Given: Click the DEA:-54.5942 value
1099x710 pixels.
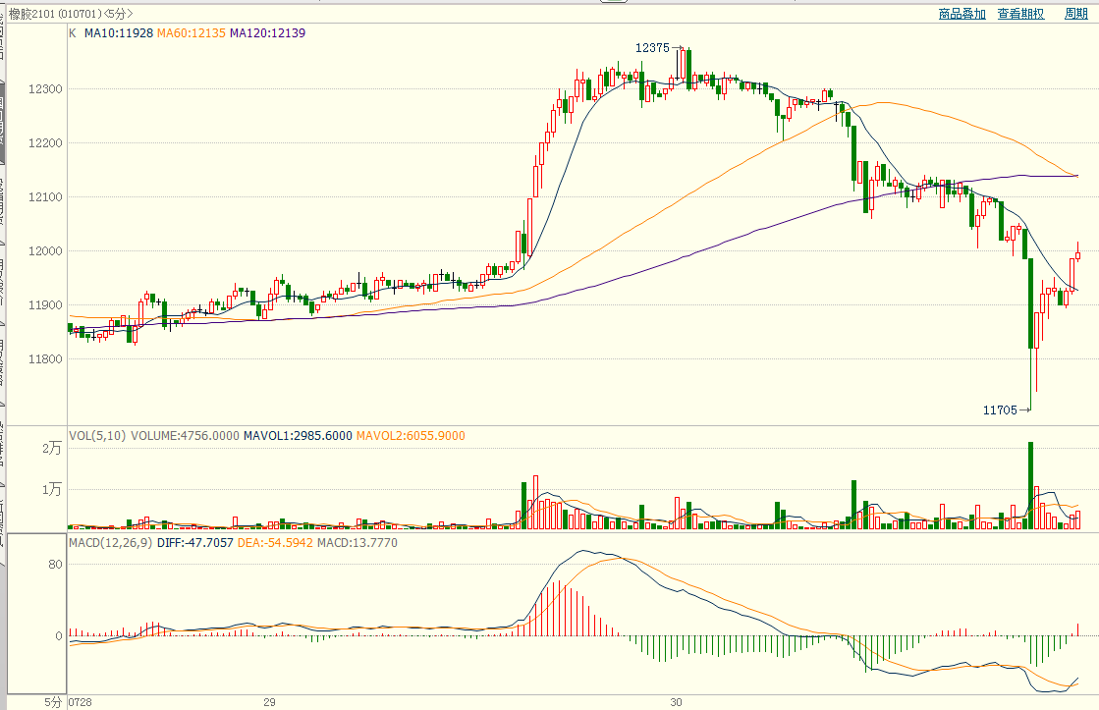Looking at the screenshot, I should tap(275, 543).
